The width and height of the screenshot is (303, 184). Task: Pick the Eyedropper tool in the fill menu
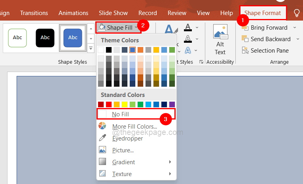127,138
